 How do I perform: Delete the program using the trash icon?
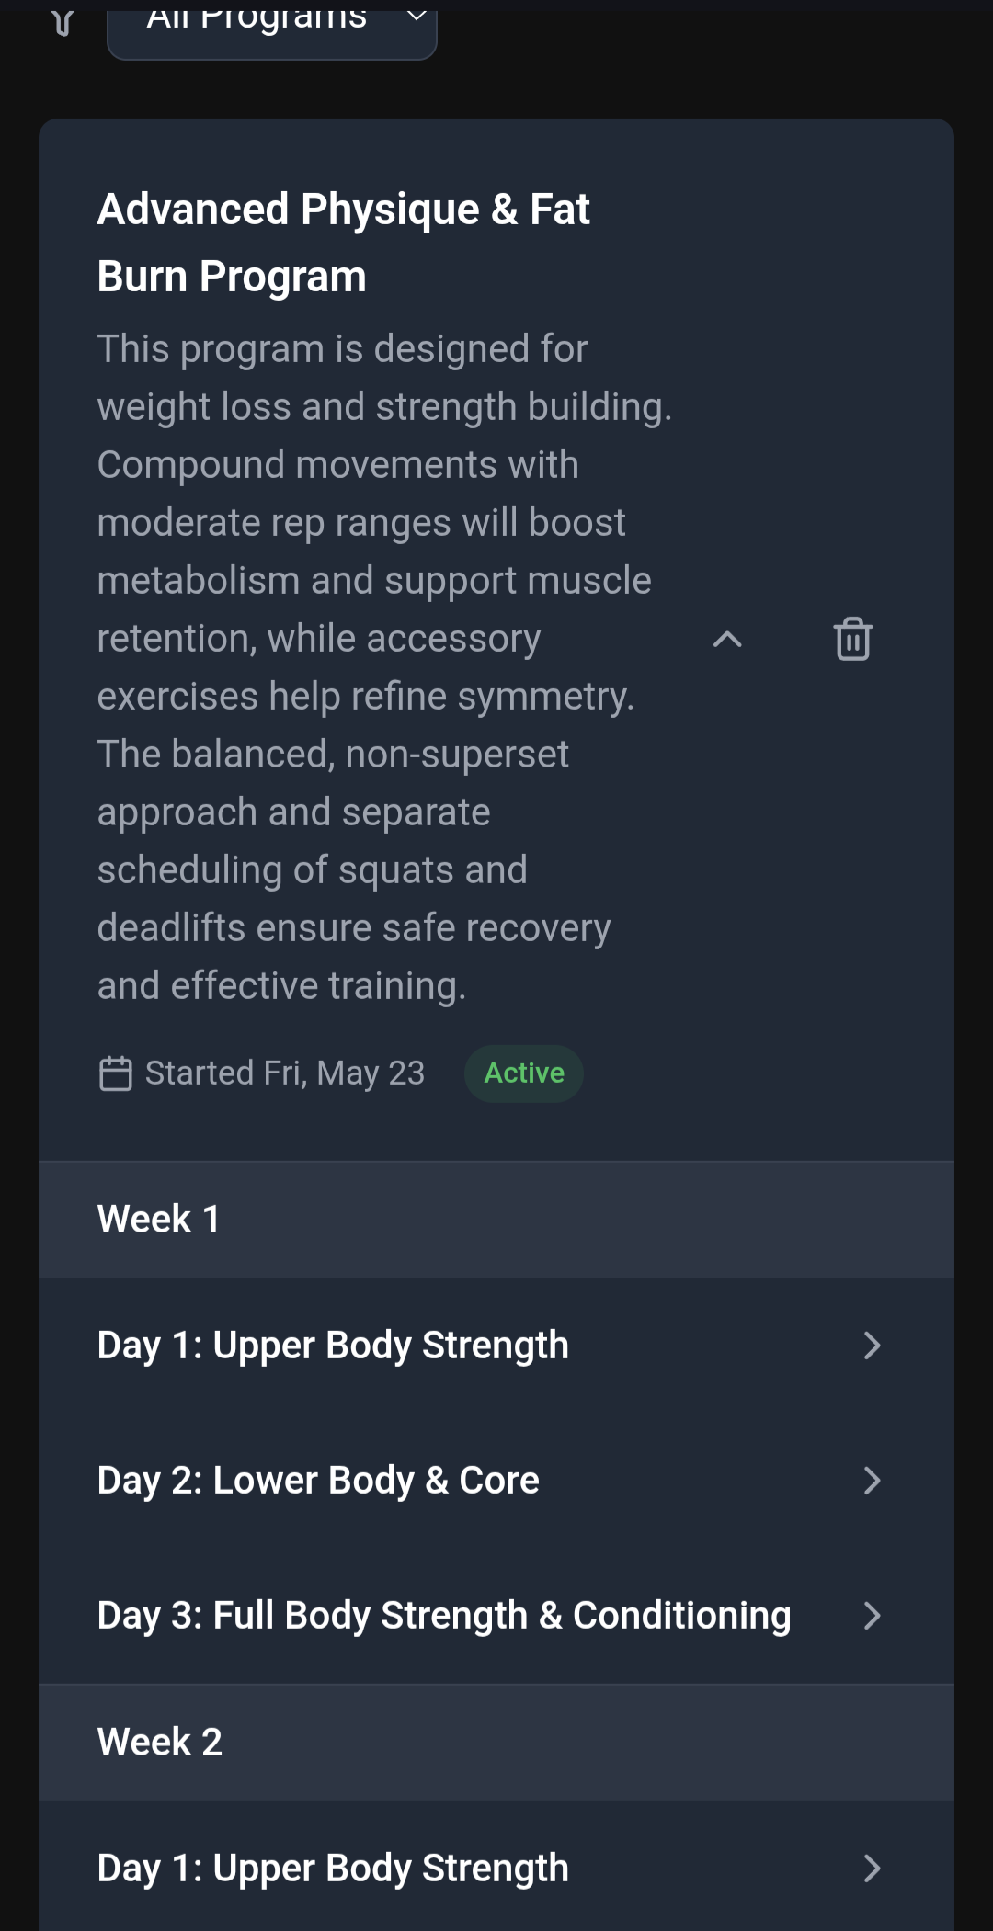point(851,641)
